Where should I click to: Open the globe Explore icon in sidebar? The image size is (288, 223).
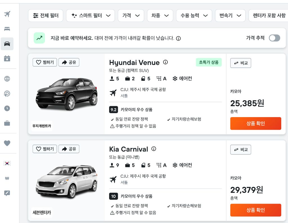click(7, 79)
